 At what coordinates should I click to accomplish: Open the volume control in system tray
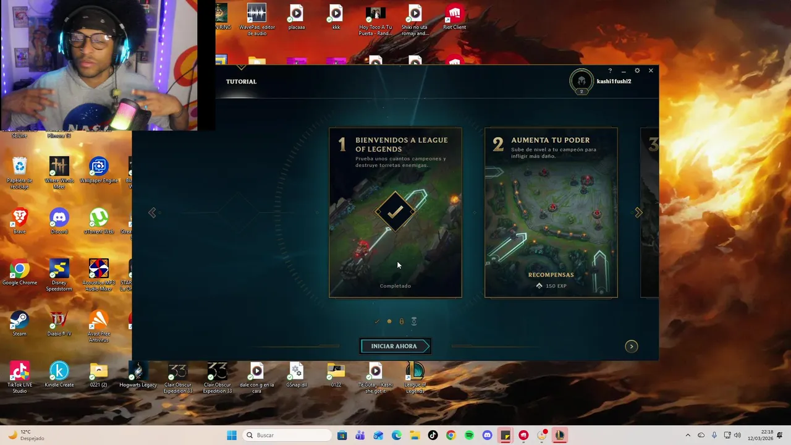tap(737, 435)
